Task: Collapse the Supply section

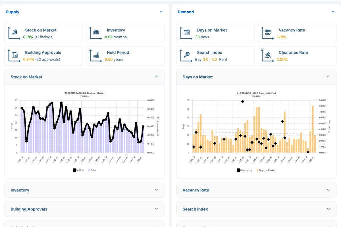Action: (161, 12)
